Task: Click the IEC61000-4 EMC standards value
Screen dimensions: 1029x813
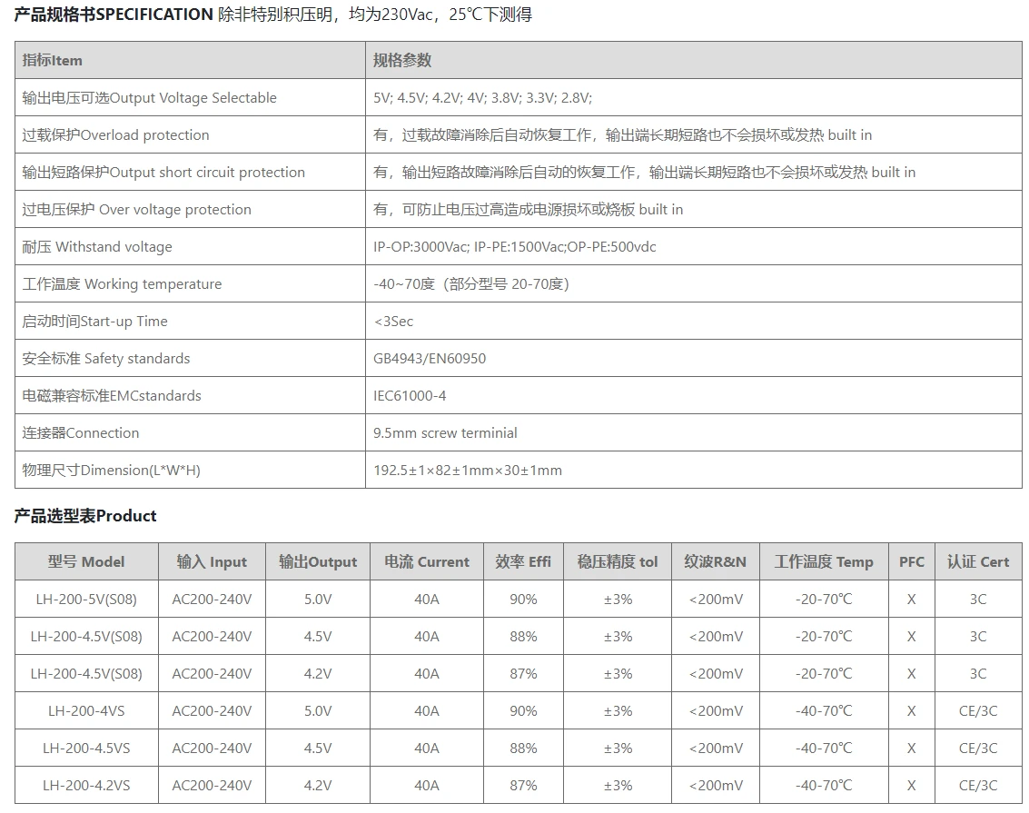Action: 409,395
